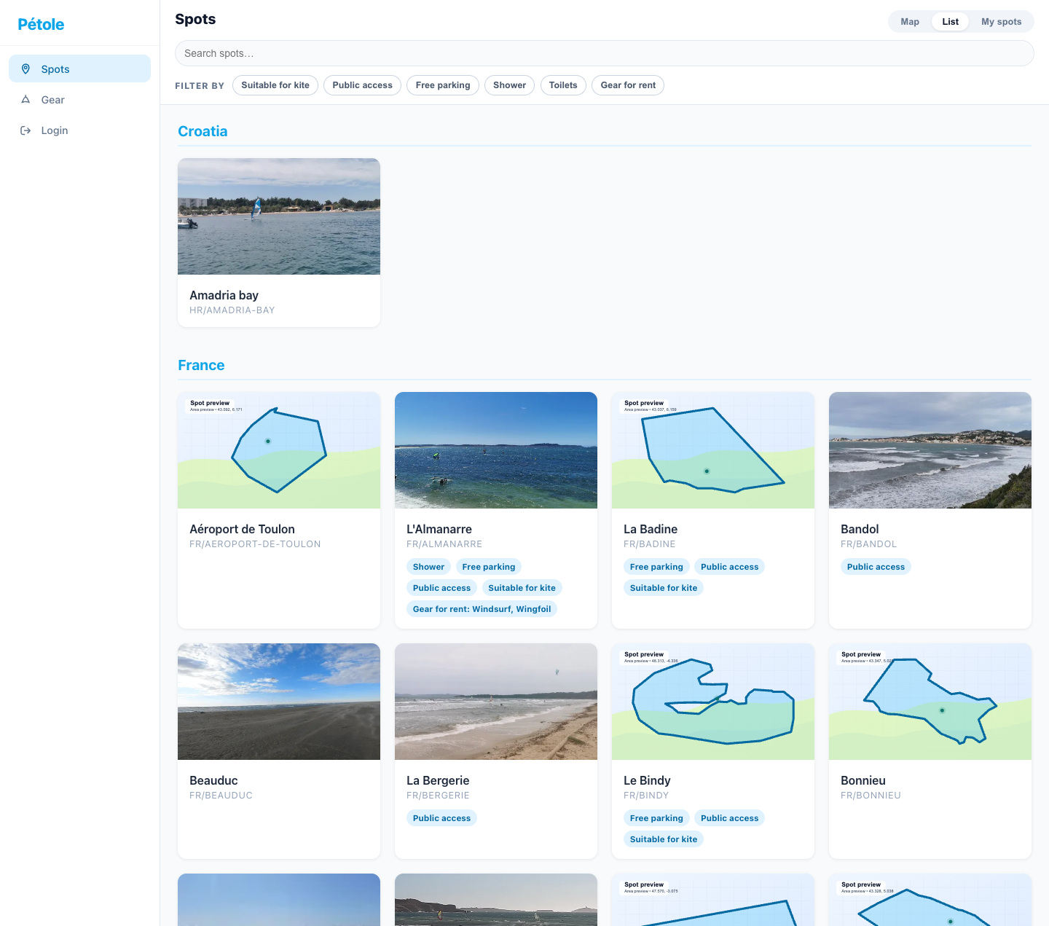Screen dimensions: 1049x926
Task: Click Suitable for kite tag on L'Almanarre
Action: click(x=522, y=588)
